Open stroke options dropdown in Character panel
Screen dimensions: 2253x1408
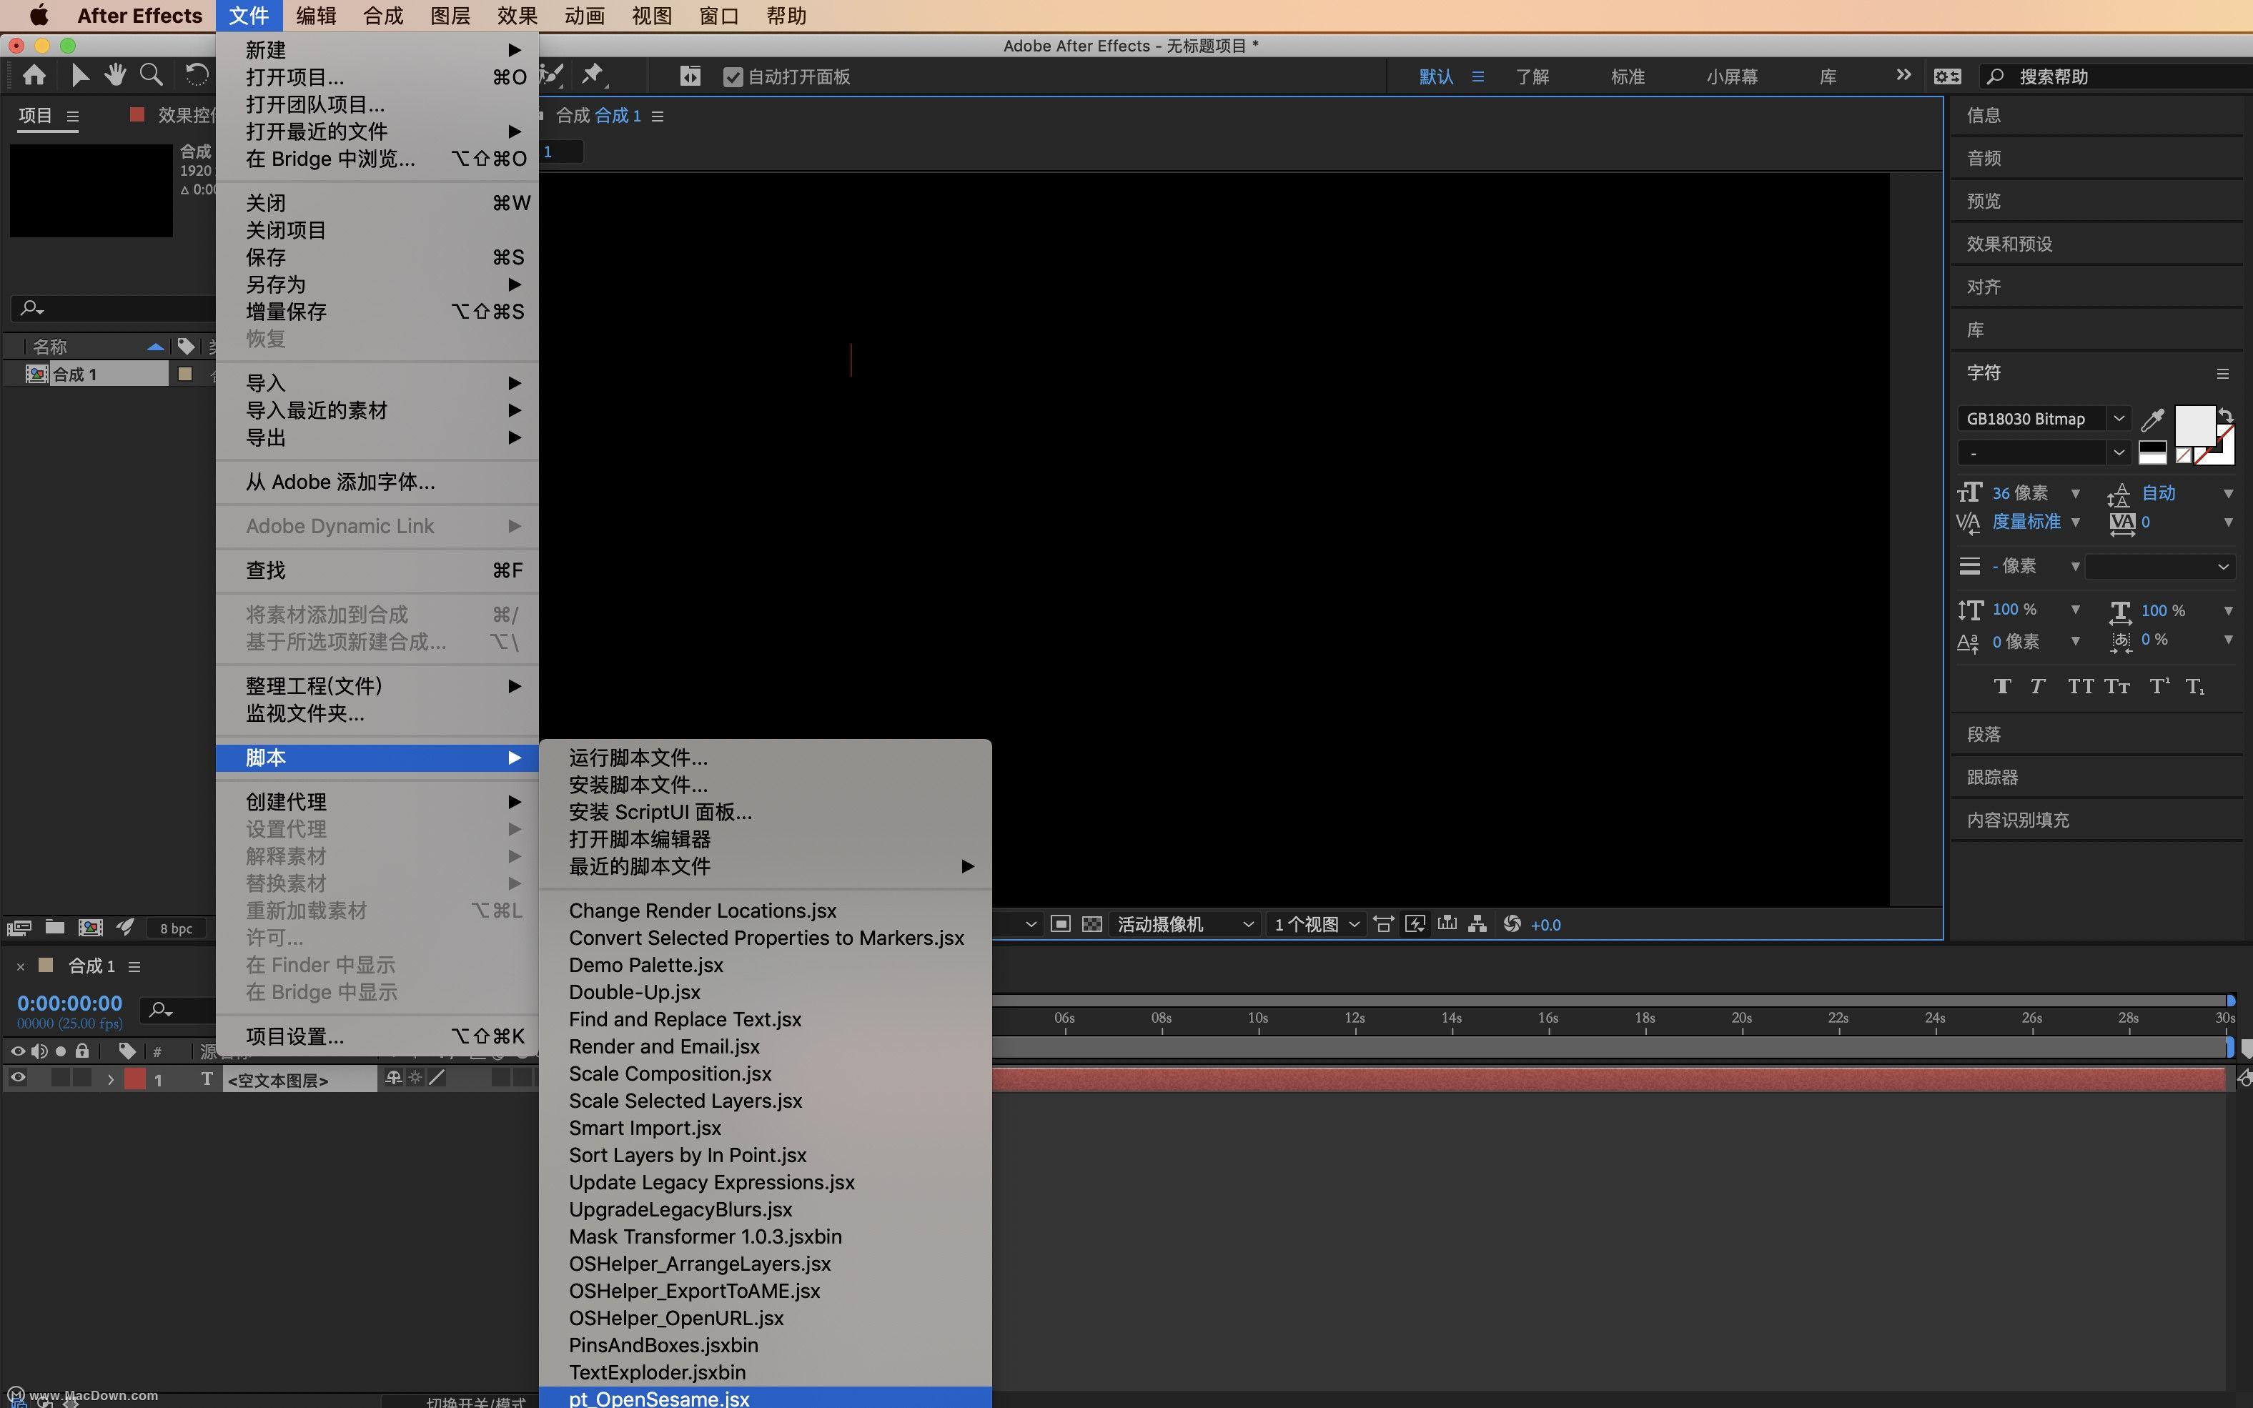[x=2160, y=566]
